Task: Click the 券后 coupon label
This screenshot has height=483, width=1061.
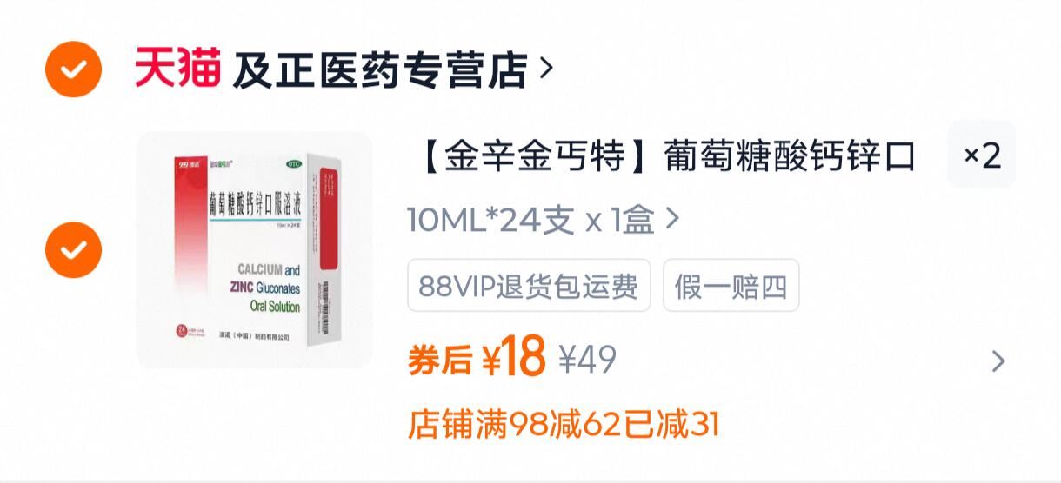Action: (x=441, y=360)
